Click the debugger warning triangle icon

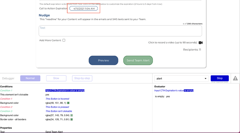click(235, 78)
